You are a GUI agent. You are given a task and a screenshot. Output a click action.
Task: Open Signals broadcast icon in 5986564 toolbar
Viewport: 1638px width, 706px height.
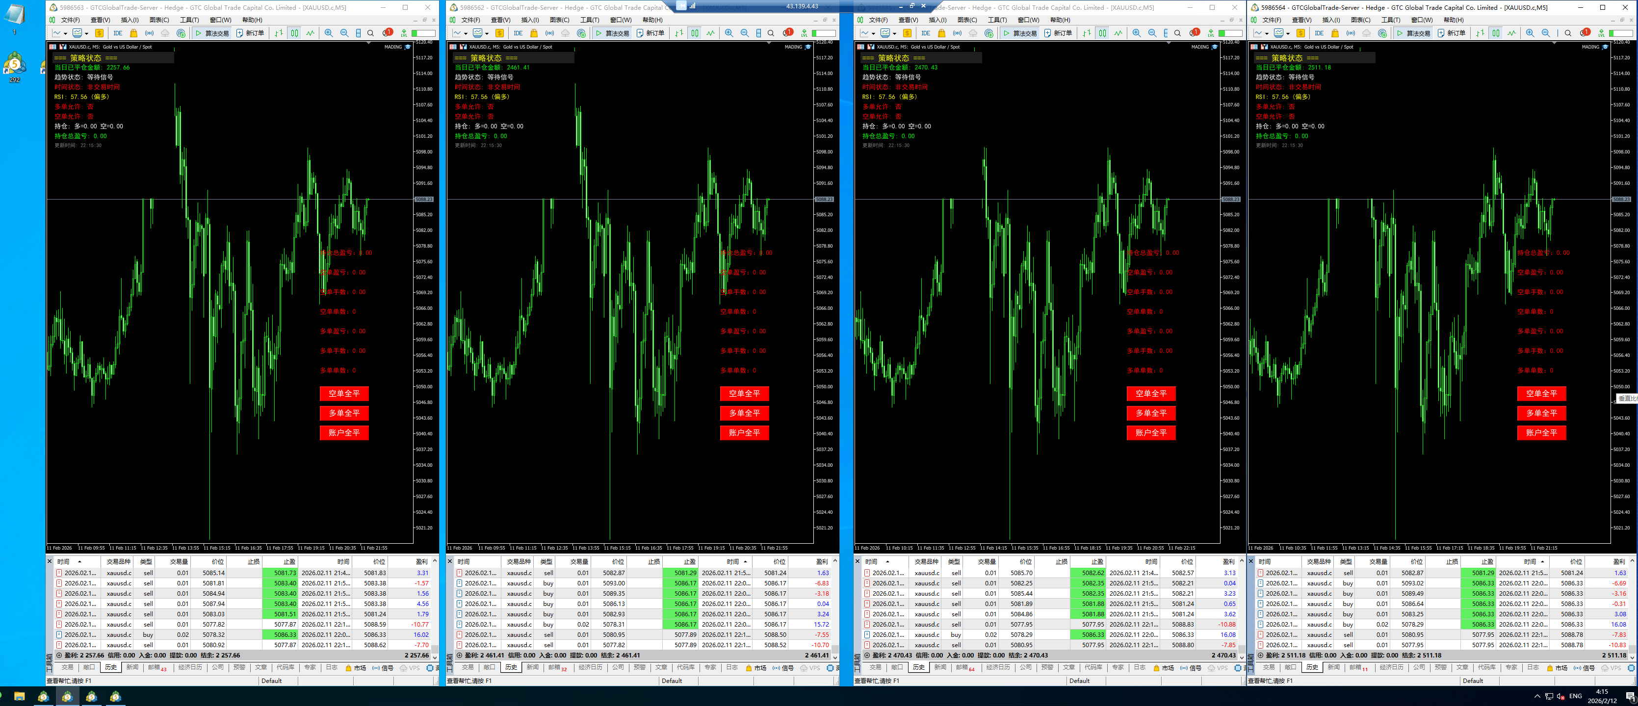tap(1351, 33)
